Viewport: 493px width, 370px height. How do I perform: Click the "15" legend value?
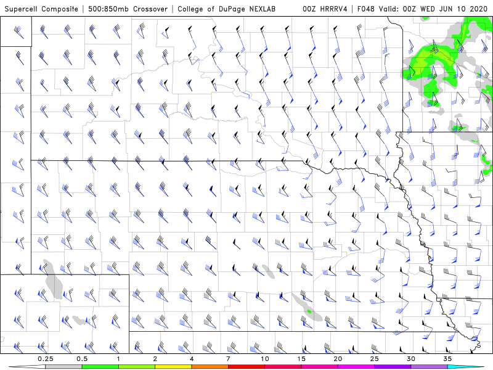tap(301, 359)
